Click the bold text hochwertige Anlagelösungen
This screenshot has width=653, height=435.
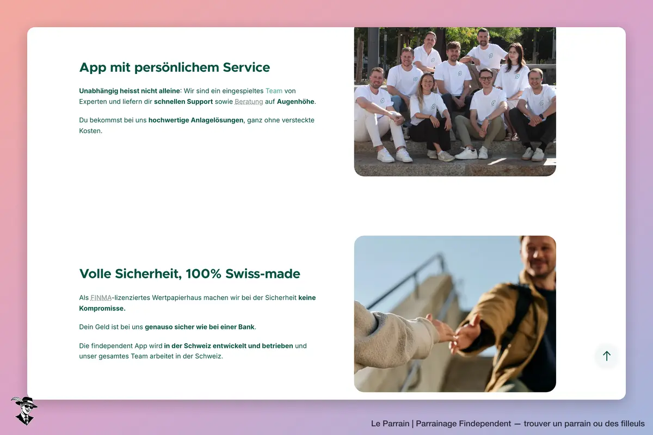pyautogui.click(x=196, y=120)
